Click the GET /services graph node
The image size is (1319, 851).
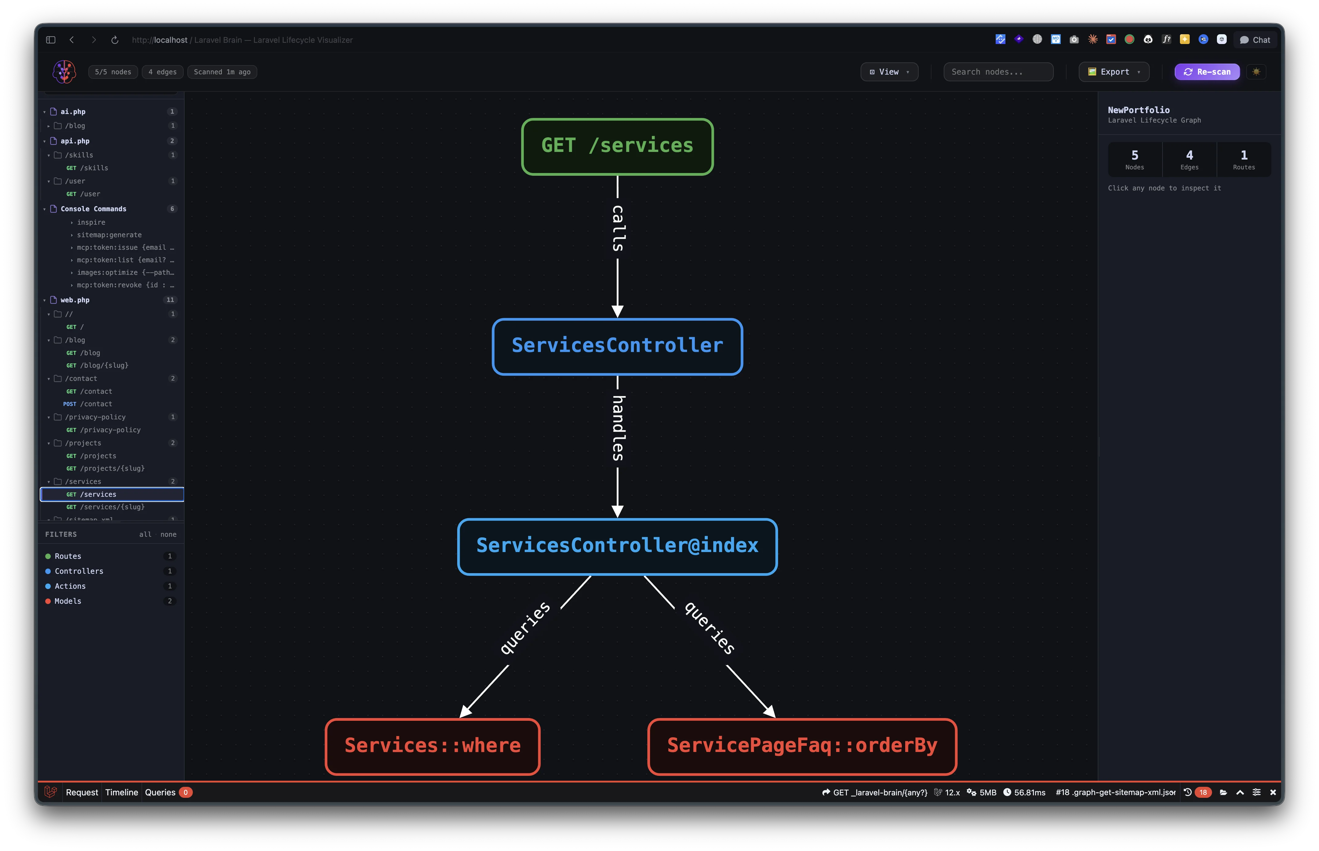(617, 146)
